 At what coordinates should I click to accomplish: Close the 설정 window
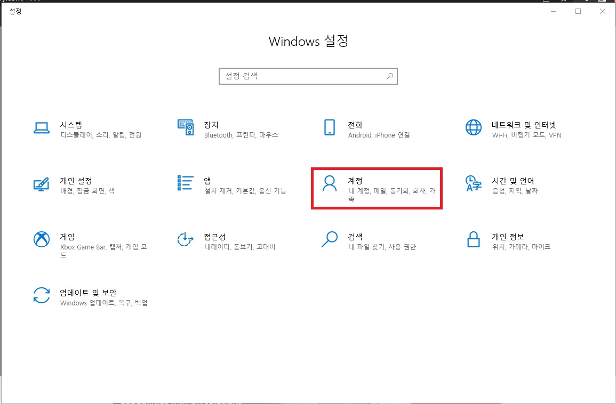pos(603,11)
